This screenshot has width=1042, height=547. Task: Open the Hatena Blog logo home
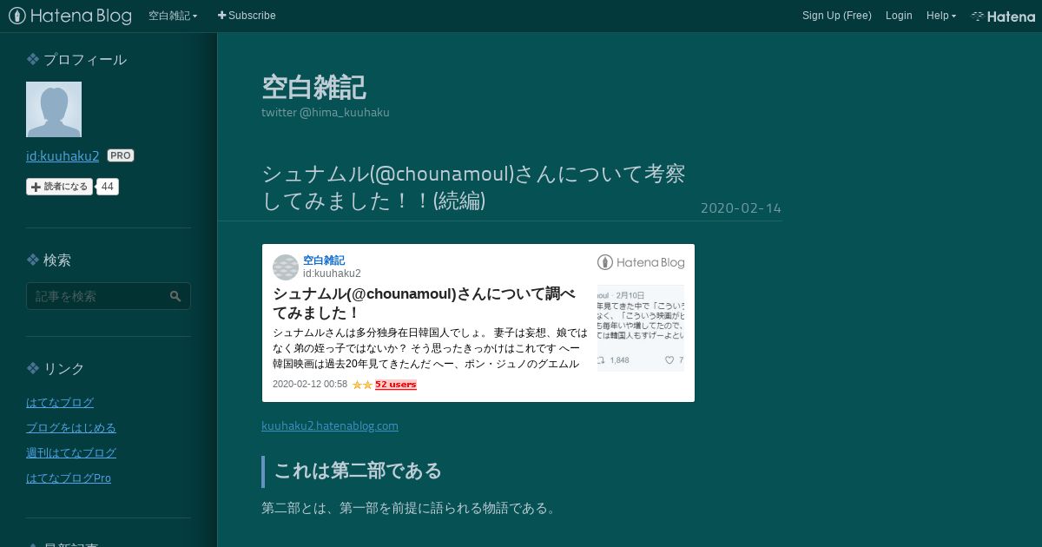click(x=70, y=16)
